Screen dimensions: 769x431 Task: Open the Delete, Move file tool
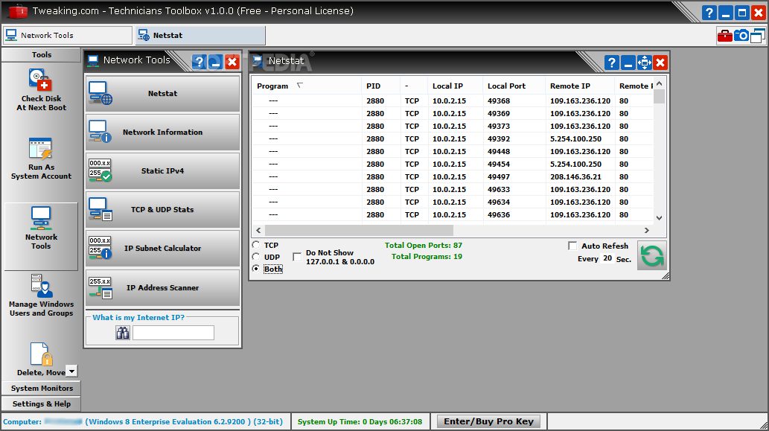41,360
